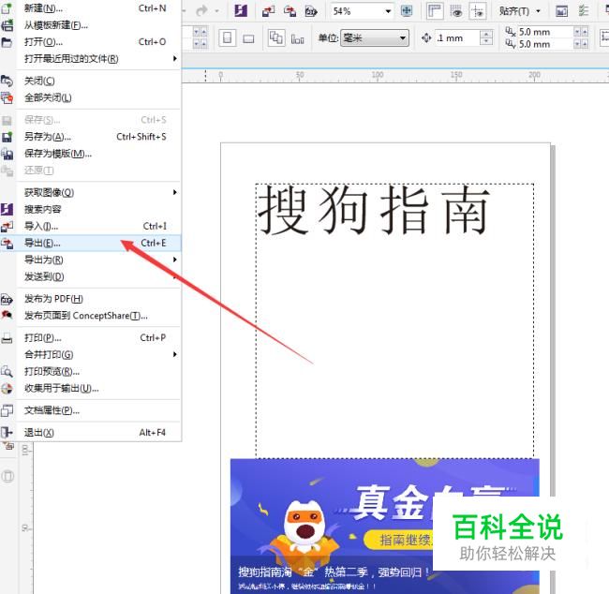Click the New from Template icon
Image resolution: width=609 pixels, height=594 pixels.
pyautogui.click(x=7, y=25)
